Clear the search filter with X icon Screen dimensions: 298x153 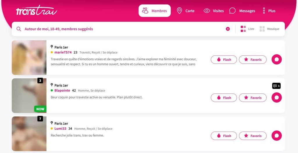coord(228,29)
